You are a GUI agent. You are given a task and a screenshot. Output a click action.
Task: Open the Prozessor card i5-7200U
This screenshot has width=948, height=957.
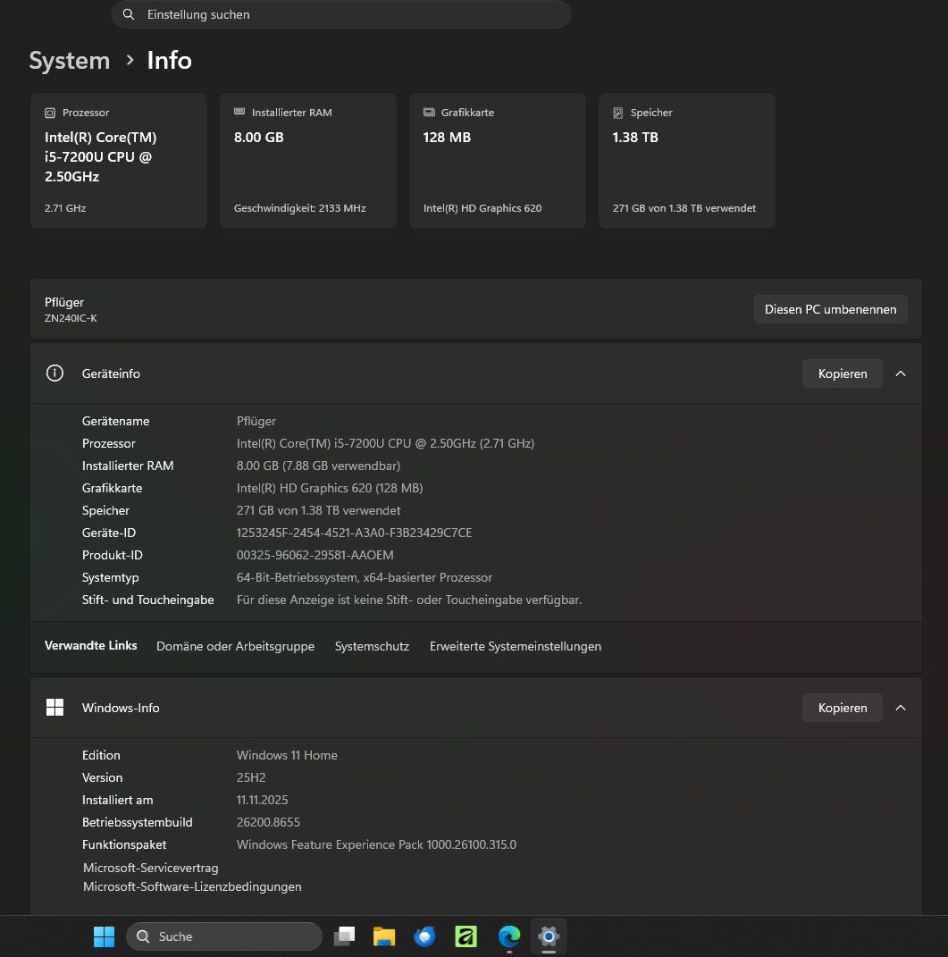click(x=119, y=161)
